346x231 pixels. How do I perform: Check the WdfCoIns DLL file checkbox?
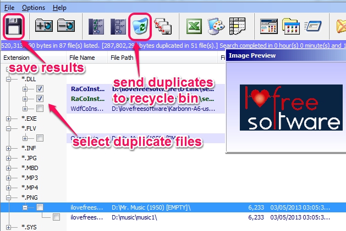tap(40, 108)
